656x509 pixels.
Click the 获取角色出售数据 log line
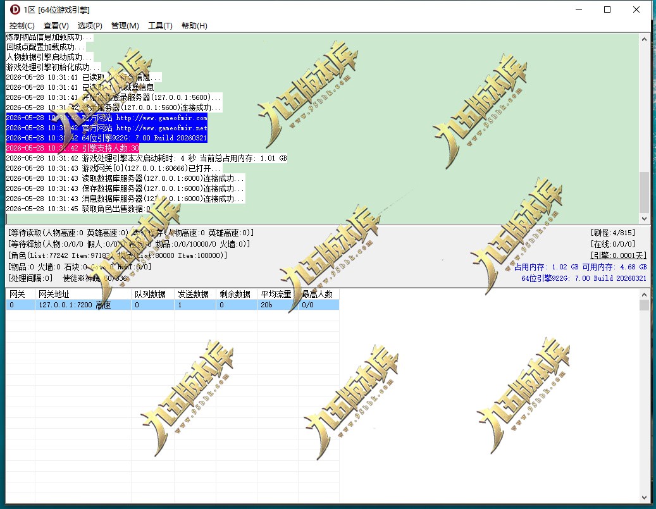click(78, 209)
